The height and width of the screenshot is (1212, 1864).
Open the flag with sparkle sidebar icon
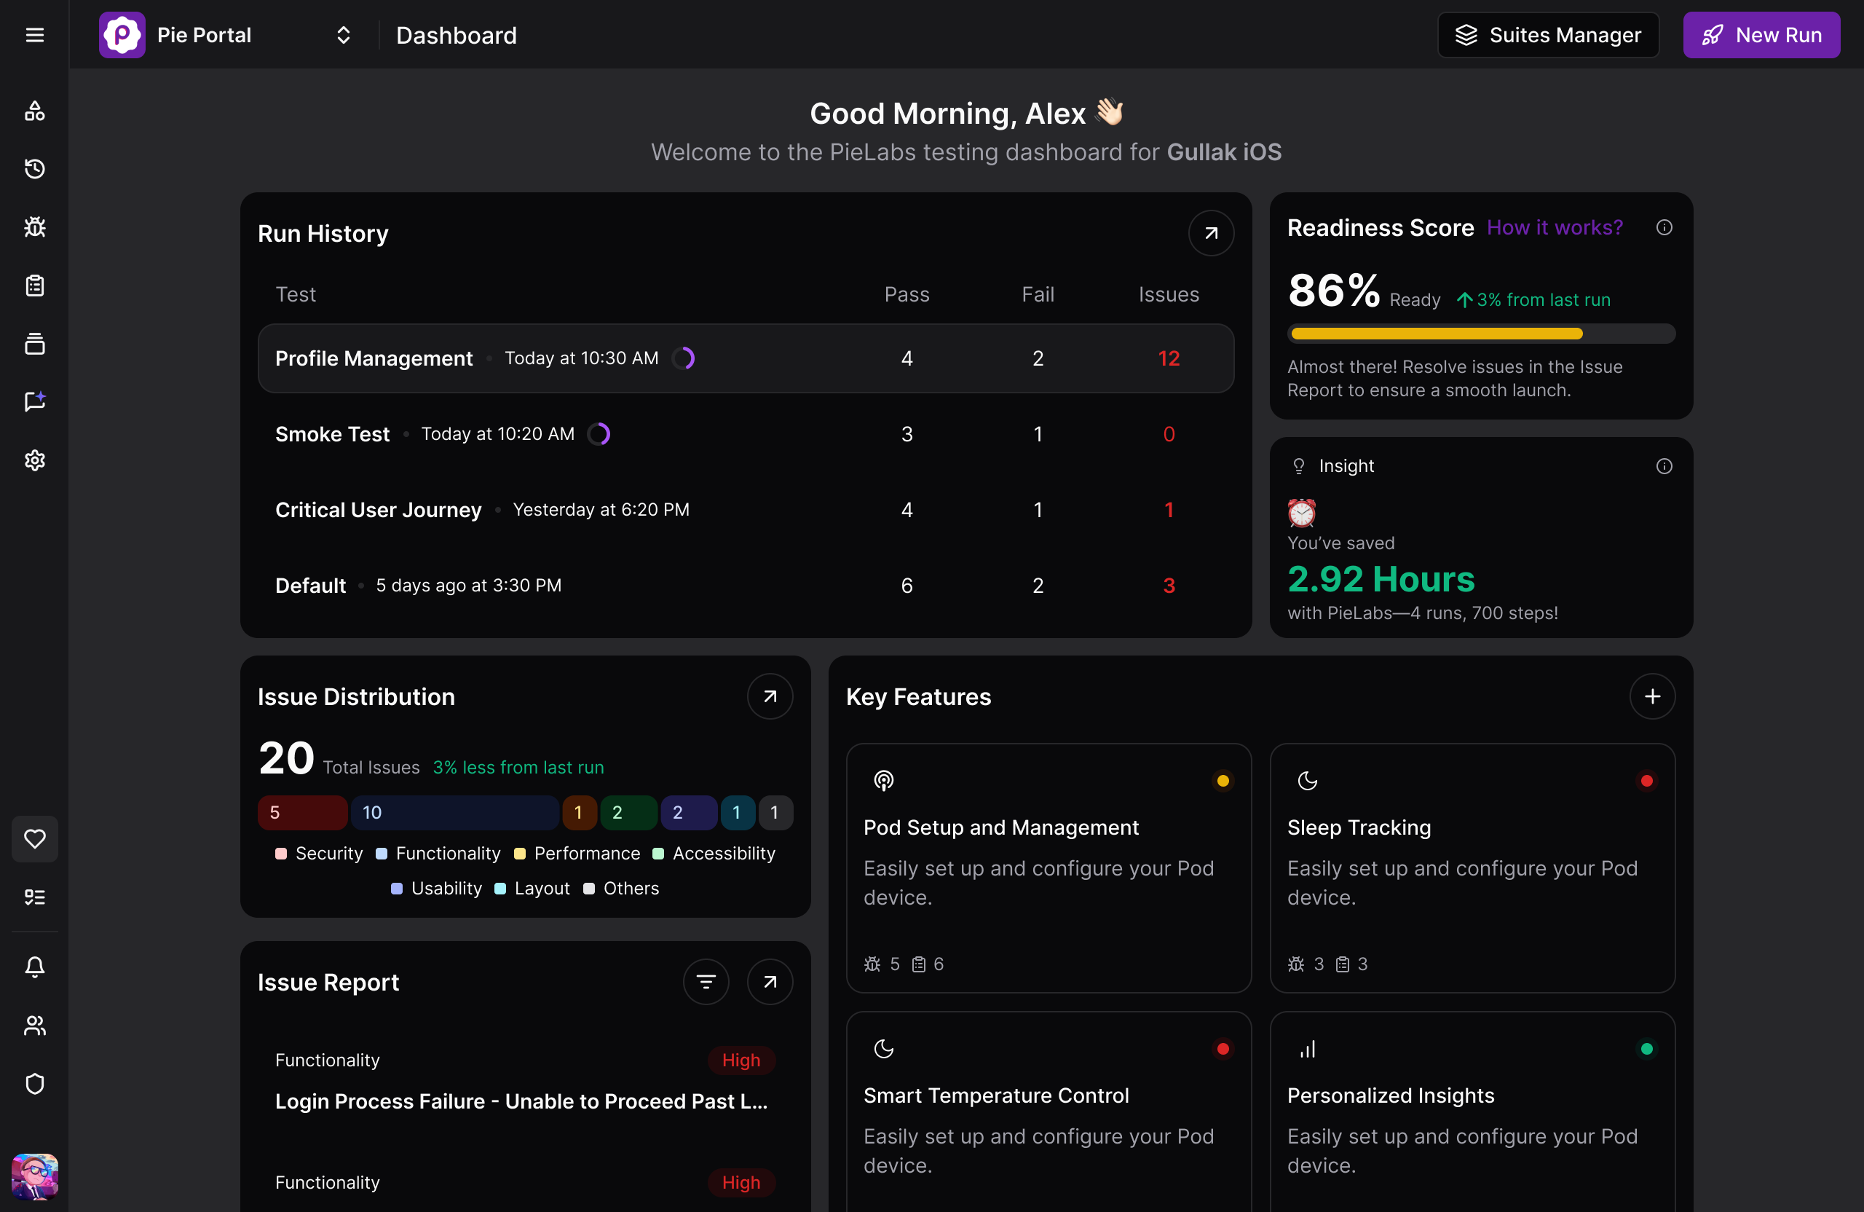(x=34, y=402)
